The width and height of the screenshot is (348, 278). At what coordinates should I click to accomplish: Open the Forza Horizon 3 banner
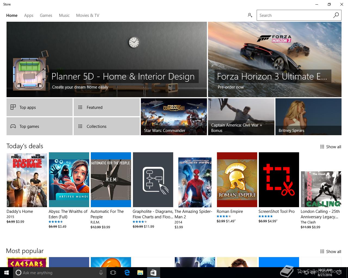tap(275, 59)
